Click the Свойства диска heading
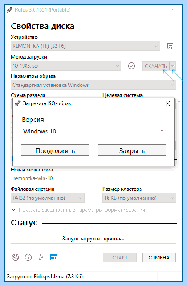 pos(42,26)
